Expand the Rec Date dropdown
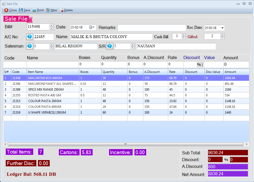Viewport: 254px width, 182px height. [x=222, y=28]
